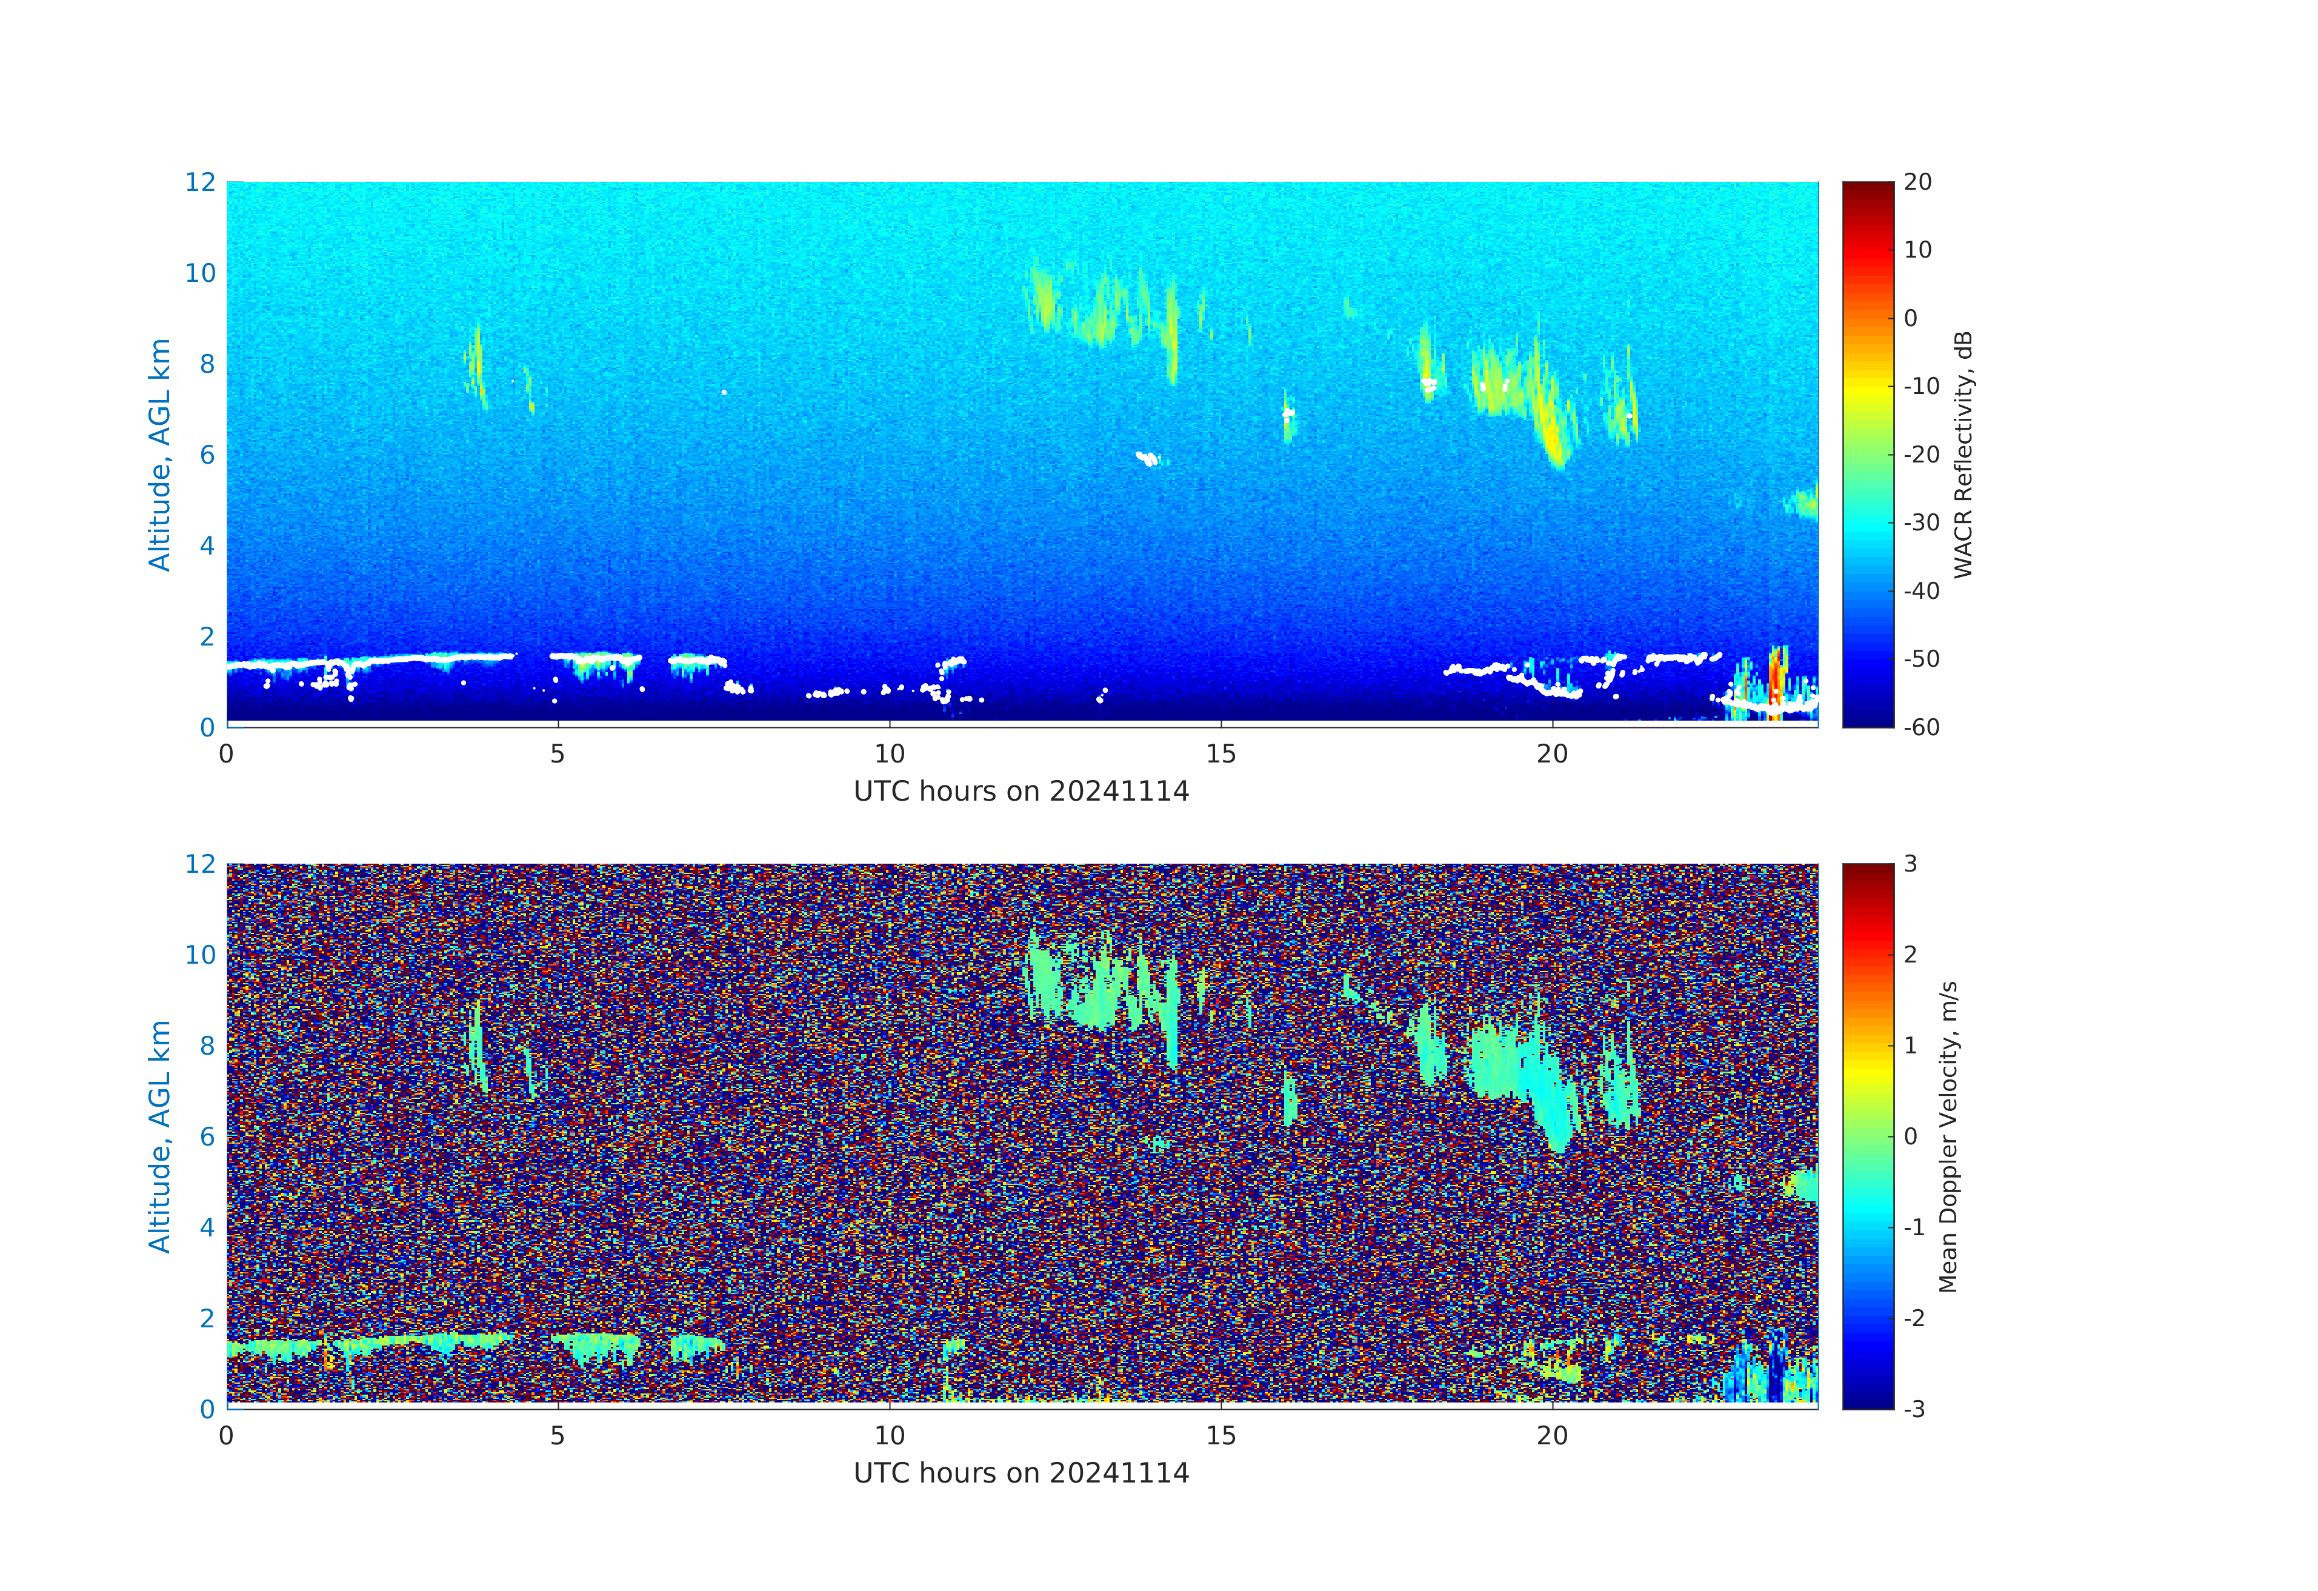Click the Mean Doppler Velocity colorbar

[x=1867, y=1135]
